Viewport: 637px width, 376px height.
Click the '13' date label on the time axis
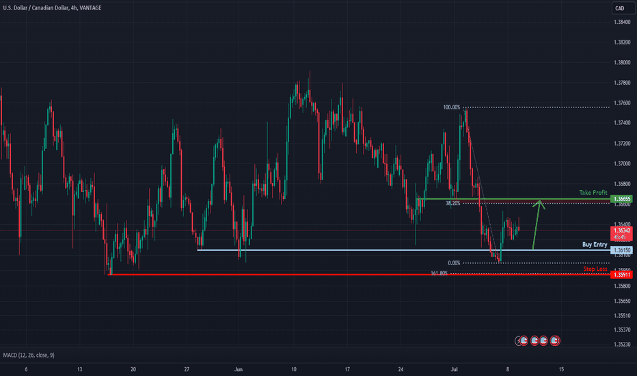[79, 369]
